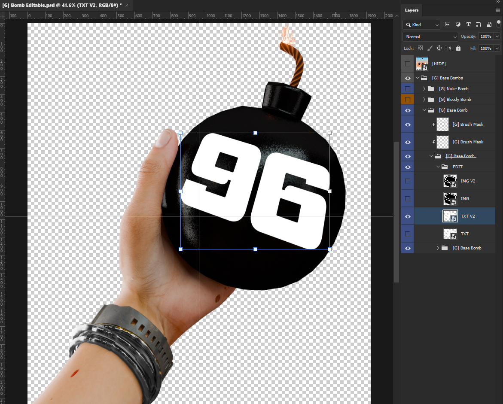Click prevent artboard auto-nesting lock icon
This screenshot has width=503, height=404.
coord(449,49)
